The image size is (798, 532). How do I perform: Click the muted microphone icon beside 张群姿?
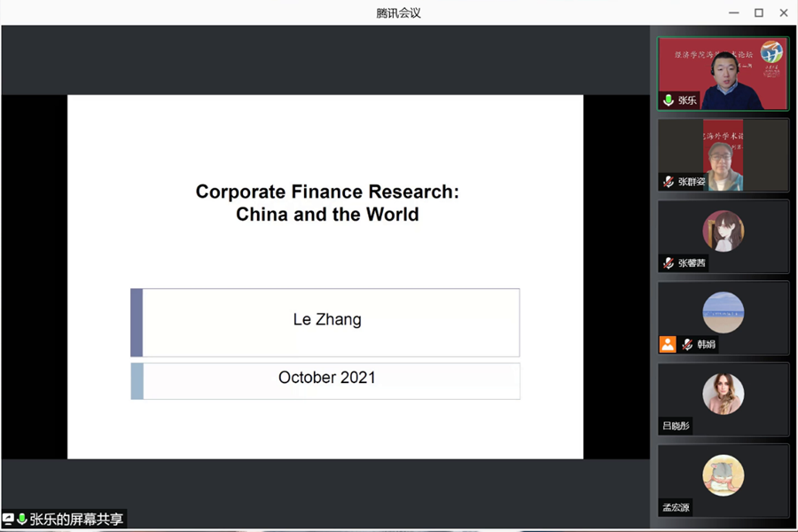click(x=669, y=182)
